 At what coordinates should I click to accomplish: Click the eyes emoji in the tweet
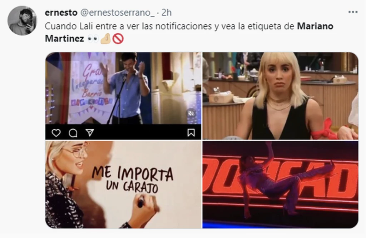click(x=93, y=39)
